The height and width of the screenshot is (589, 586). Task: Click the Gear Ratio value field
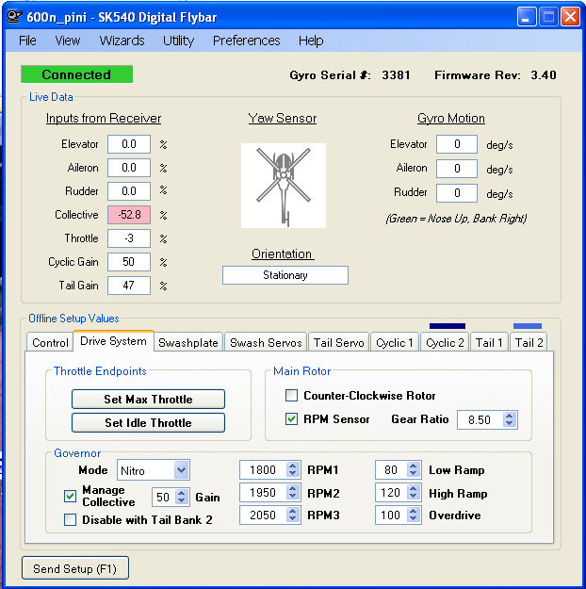[x=480, y=419]
